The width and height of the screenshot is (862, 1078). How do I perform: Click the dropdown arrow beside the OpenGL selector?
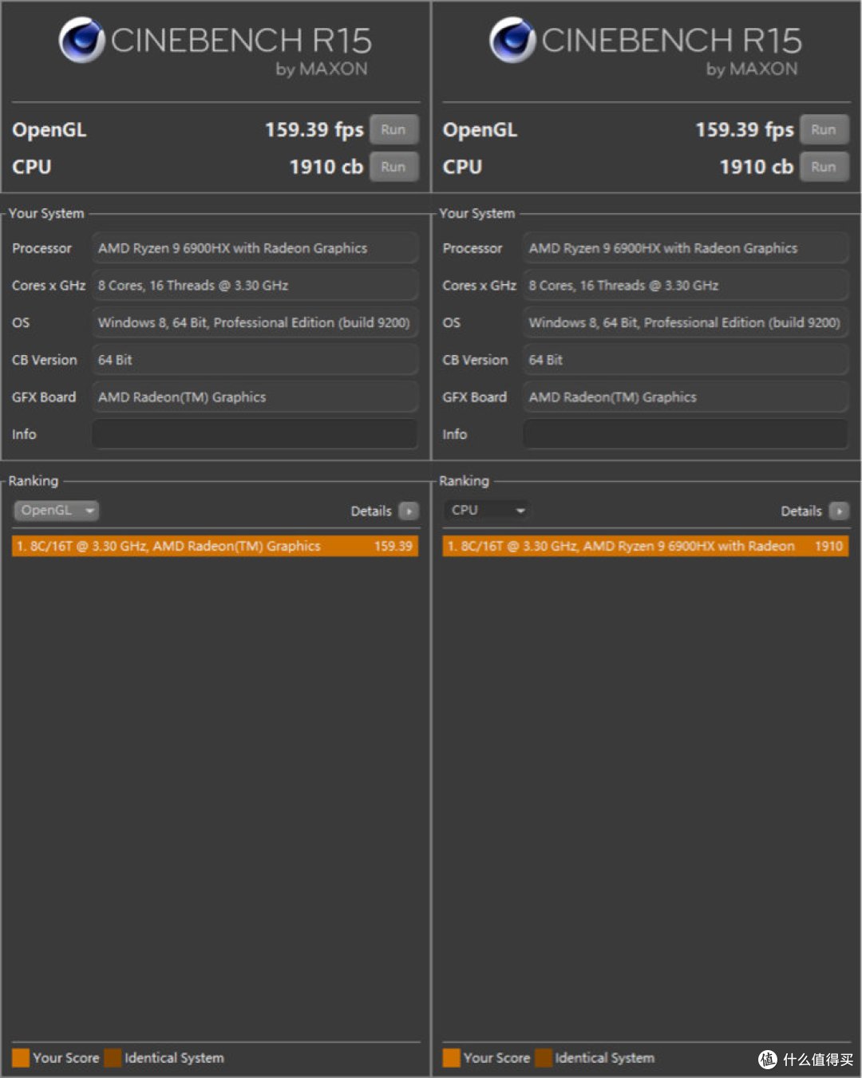pos(90,511)
